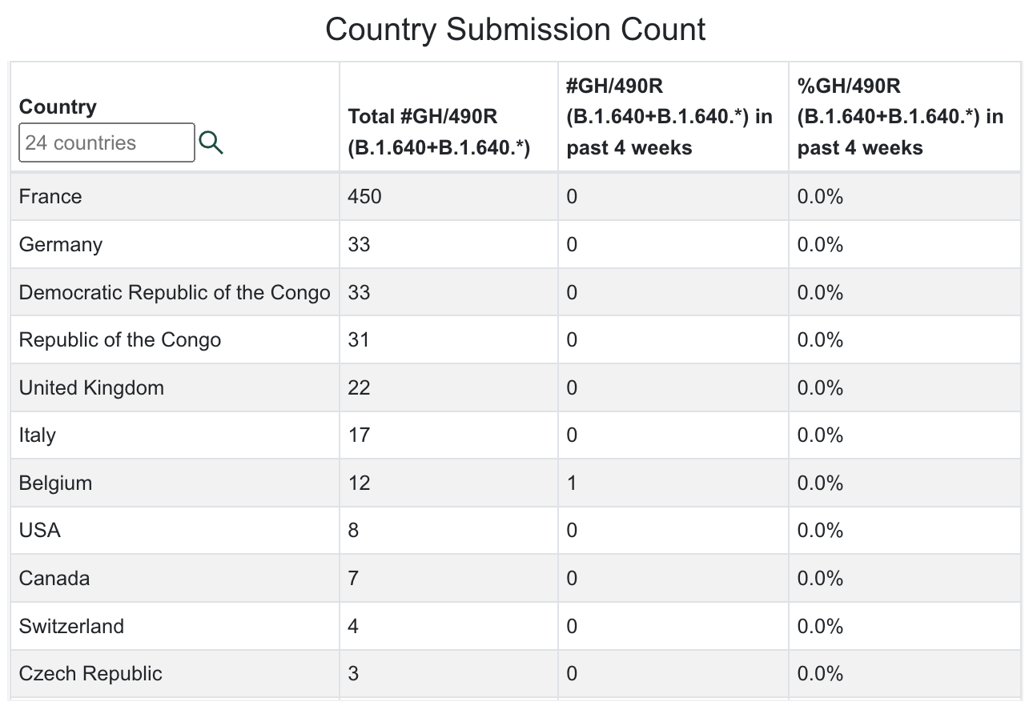Image resolution: width=1033 pixels, height=714 pixels.
Task: Click Democratic Republic of the Congo row
Action: pos(175,292)
